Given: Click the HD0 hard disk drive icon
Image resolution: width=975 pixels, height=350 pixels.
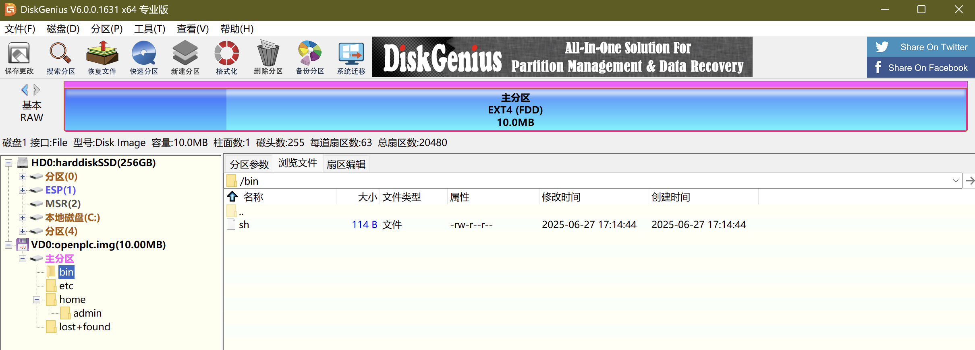Looking at the screenshot, I should coord(23,163).
